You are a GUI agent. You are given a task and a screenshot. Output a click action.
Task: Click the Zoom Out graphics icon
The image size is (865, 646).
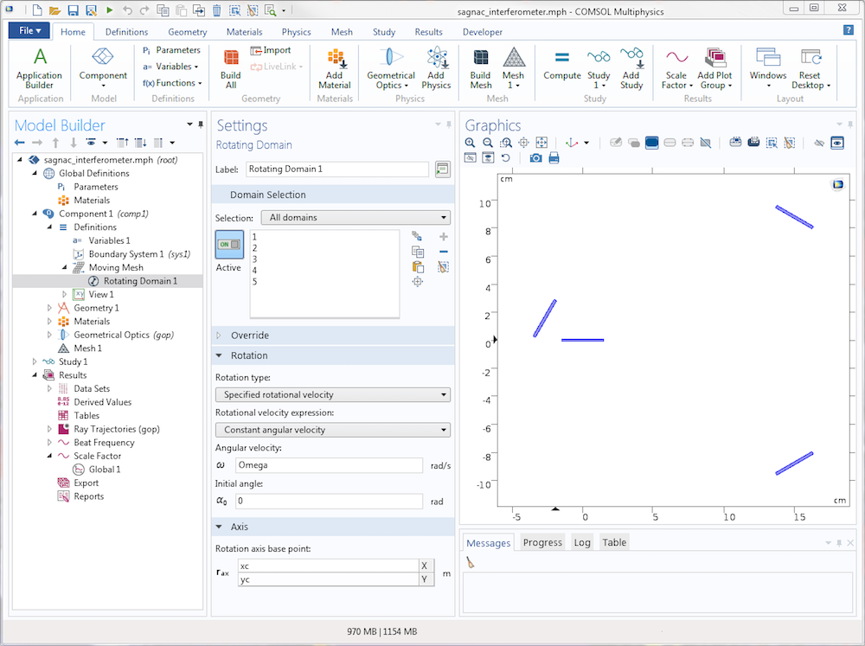tap(488, 143)
